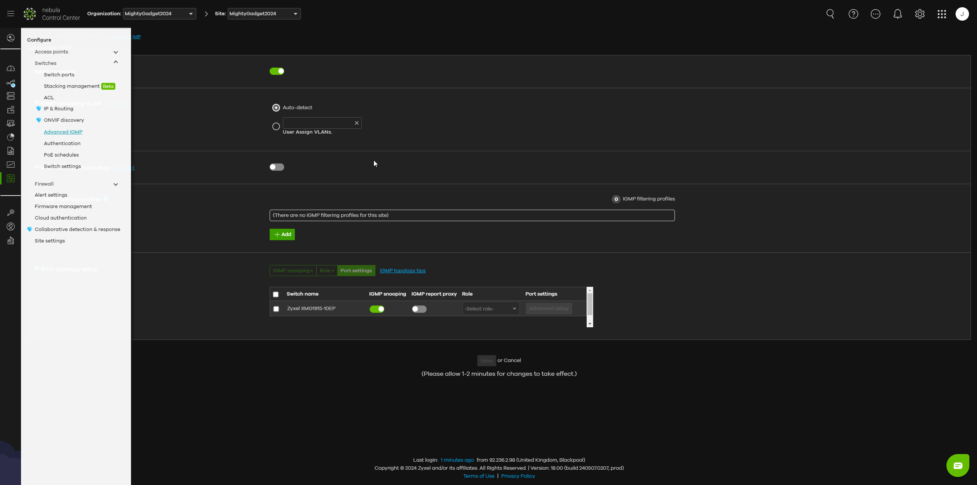Click the hamburger menu icon
Viewport: 977px width, 485px height.
pos(11,14)
